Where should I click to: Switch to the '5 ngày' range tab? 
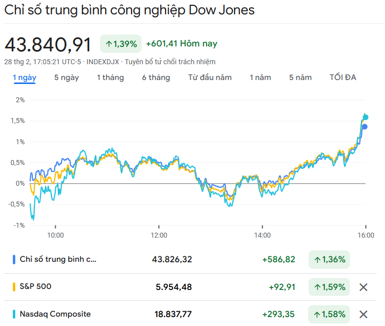click(x=67, y=78)
